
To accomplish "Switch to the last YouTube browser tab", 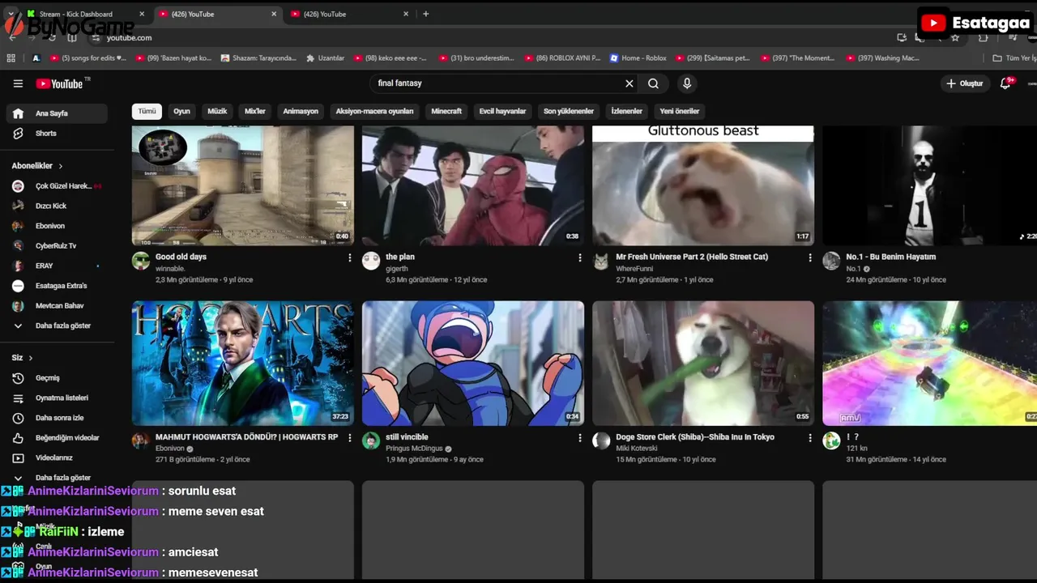I will (348, 14).
